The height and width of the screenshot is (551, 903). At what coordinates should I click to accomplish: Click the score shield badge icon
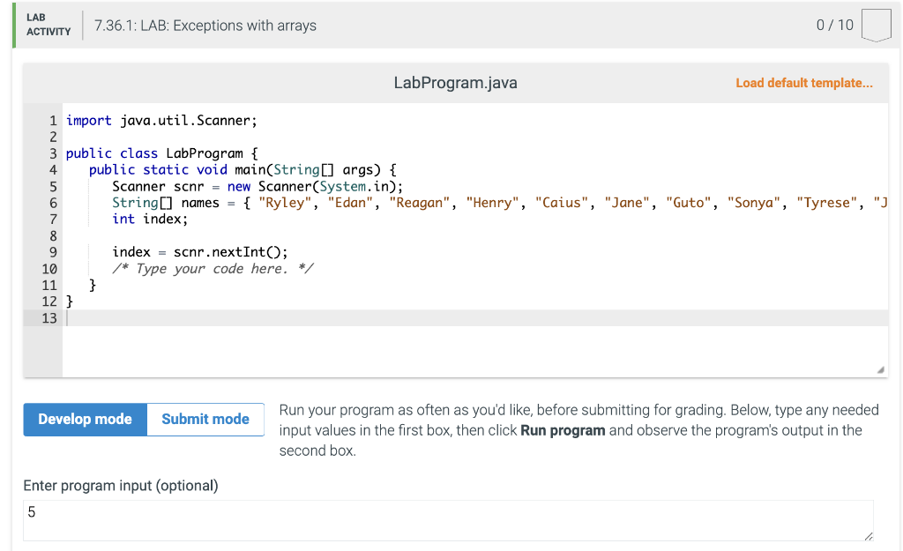coord(876,26)
